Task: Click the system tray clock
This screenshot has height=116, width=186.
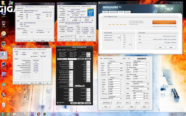Action: coord(180,114)
